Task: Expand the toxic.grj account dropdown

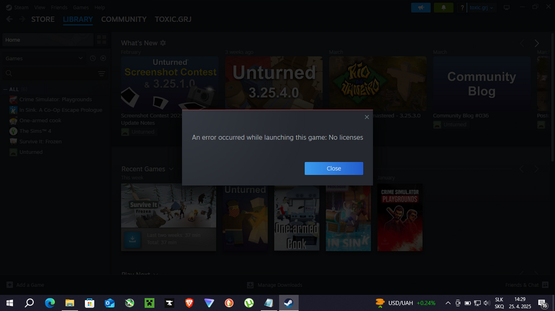Action: coord(481,7)
